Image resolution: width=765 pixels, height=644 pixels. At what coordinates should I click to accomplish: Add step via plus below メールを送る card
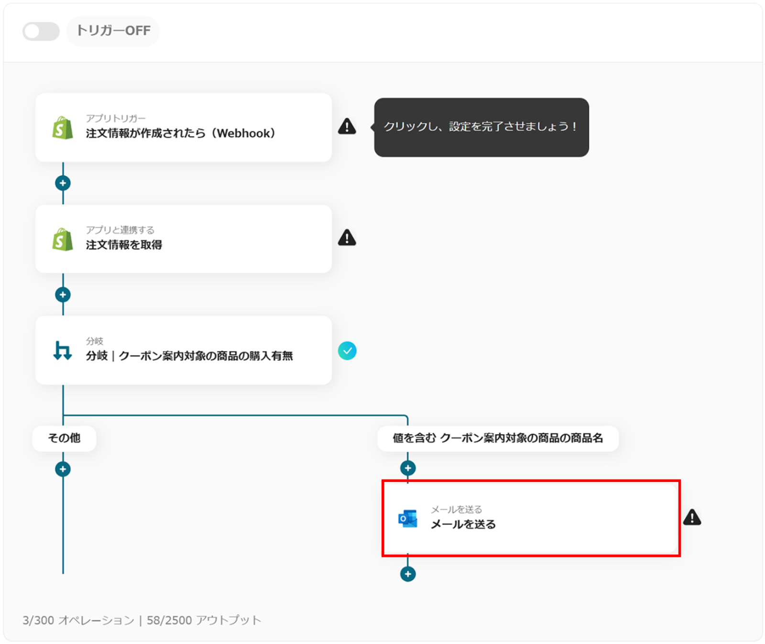(408, 574)
